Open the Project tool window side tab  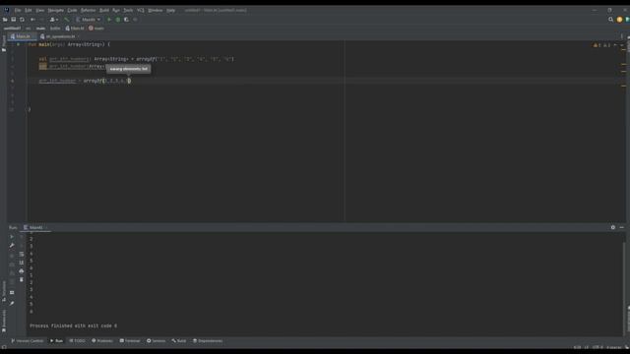4,43
